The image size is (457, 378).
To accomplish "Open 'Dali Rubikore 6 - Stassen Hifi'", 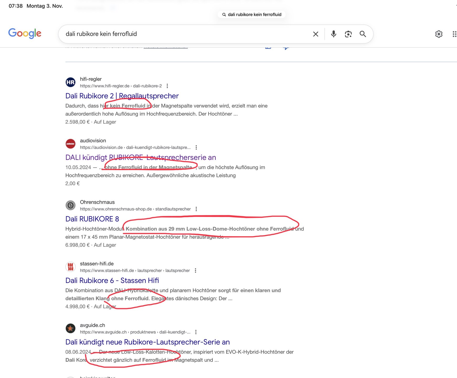I will [x=112, y=281].
